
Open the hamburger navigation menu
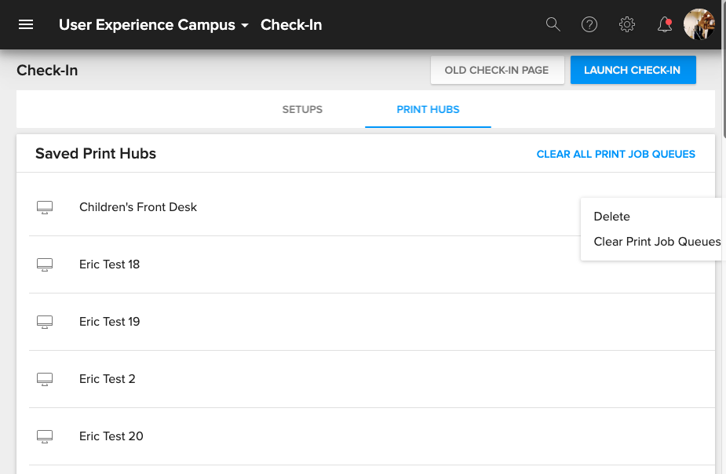tap(26, 24)
